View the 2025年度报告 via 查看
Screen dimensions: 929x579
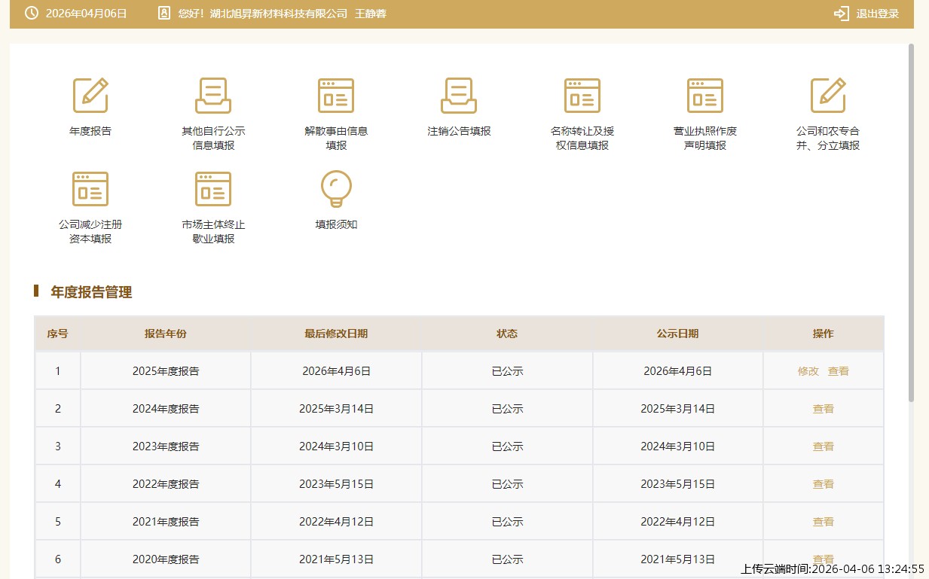[x=839, y=371]
